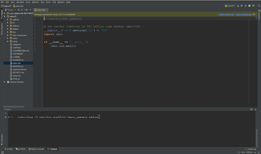Hide the Terminal panel
Image resolution: width=261 pixels, height=154 pixels.
(256, 109)
